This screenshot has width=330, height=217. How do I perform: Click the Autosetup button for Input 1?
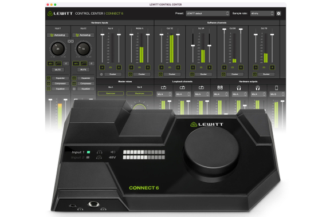click(58, 35)
